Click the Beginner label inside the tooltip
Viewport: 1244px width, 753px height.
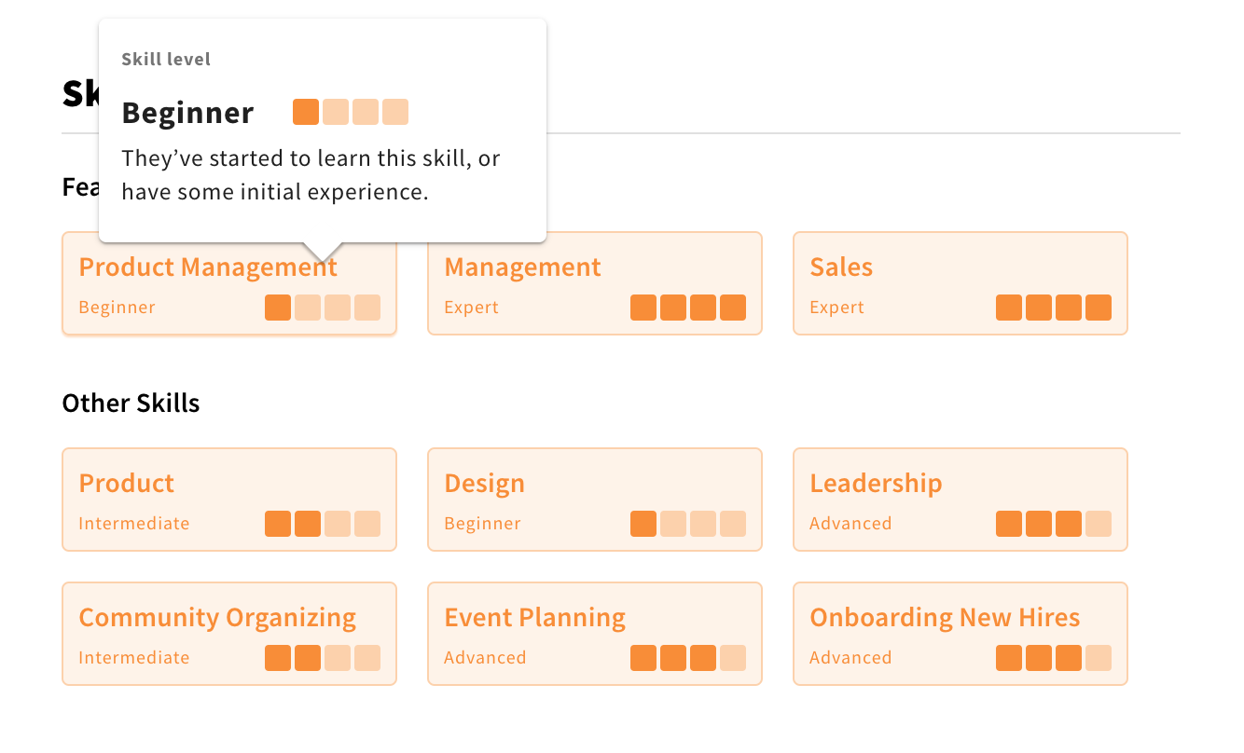tap(187, 112)
